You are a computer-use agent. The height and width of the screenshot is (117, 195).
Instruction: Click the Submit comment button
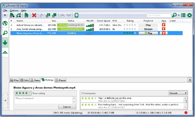[67, 107]
